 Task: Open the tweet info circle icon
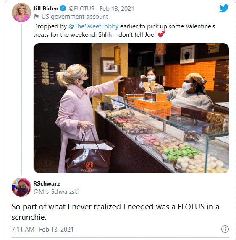coord(225,229)
